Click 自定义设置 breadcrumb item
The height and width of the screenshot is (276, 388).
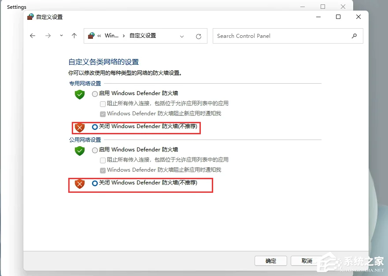coord(143,36)
